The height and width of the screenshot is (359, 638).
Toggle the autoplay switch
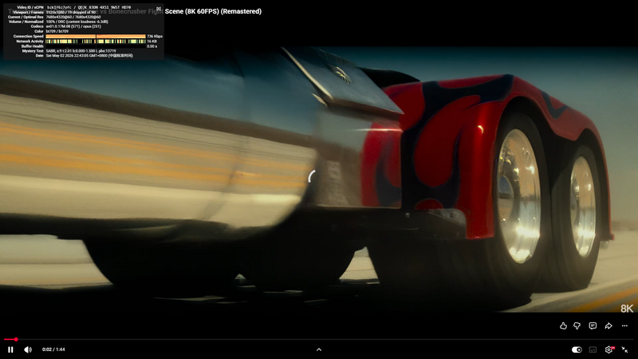[x=577, y=349]
